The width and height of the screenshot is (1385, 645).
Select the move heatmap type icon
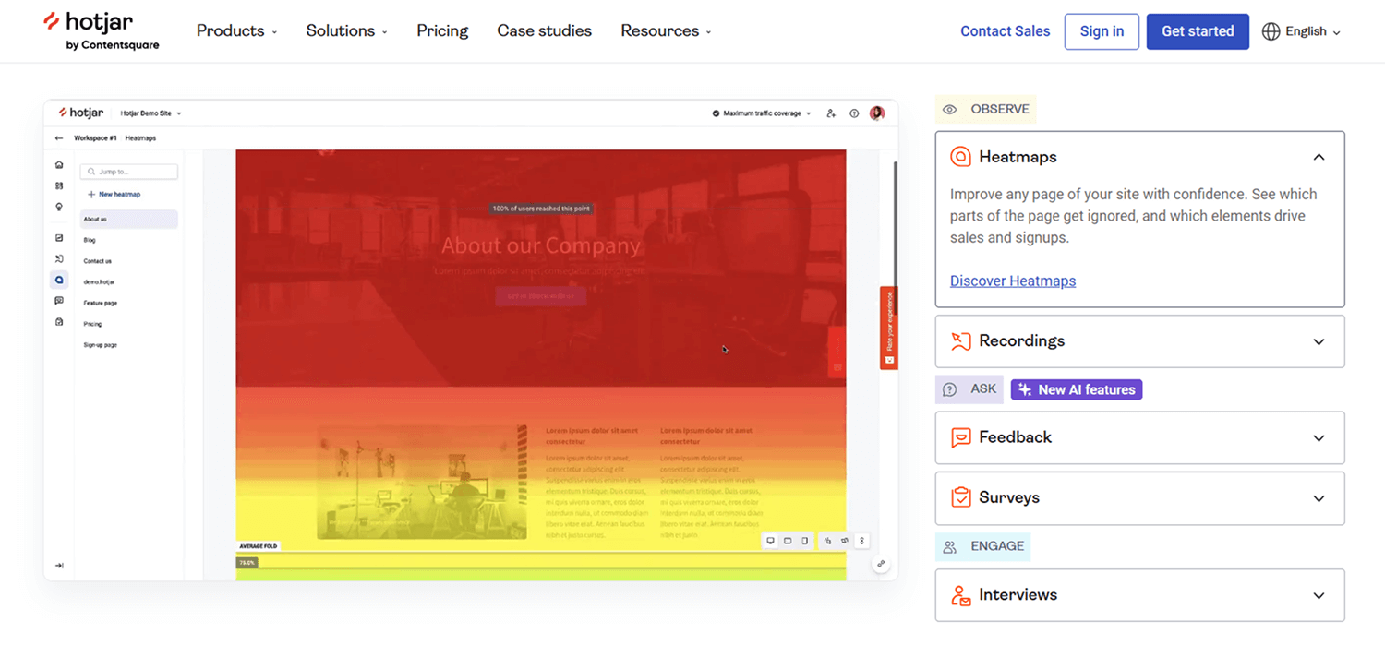[x=844, y=541]
